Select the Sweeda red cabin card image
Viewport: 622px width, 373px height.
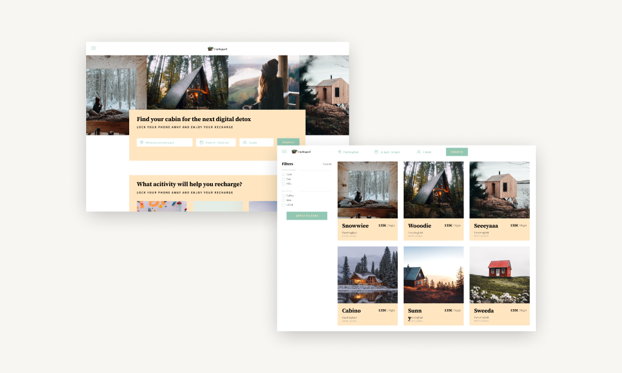click(499, 275)
